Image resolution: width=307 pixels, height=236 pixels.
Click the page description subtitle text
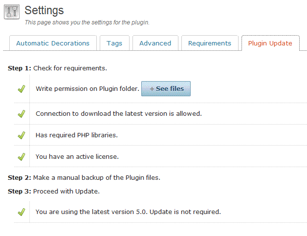87,22
